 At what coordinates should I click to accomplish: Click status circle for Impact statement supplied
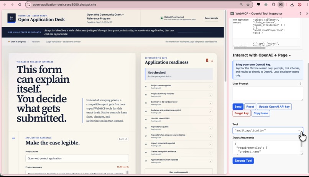tap(210, 144)
